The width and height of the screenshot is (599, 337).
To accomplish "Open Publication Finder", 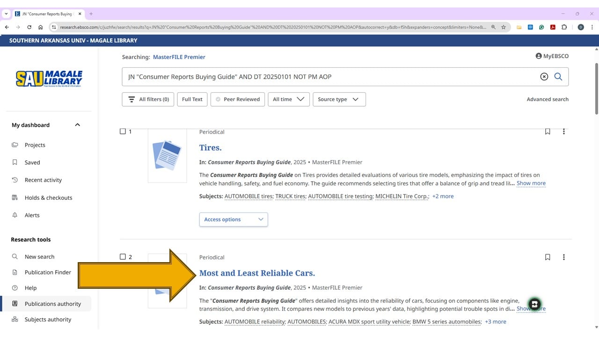I will (x=48, y=272).
